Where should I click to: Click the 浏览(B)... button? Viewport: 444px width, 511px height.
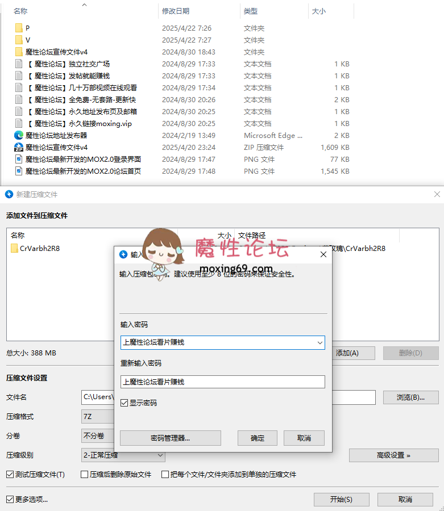point(410,397)
